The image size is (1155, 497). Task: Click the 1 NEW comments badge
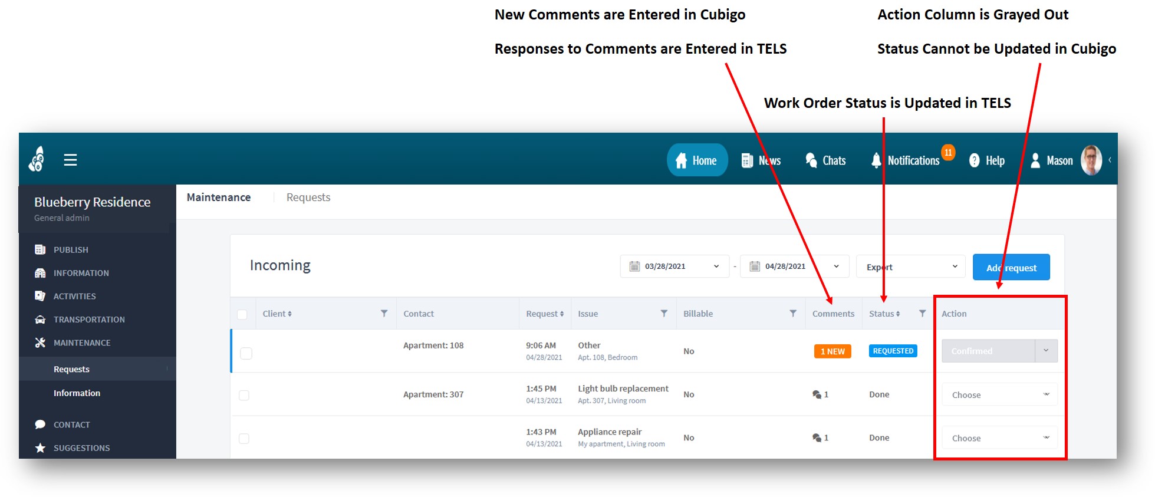(832, 351)
